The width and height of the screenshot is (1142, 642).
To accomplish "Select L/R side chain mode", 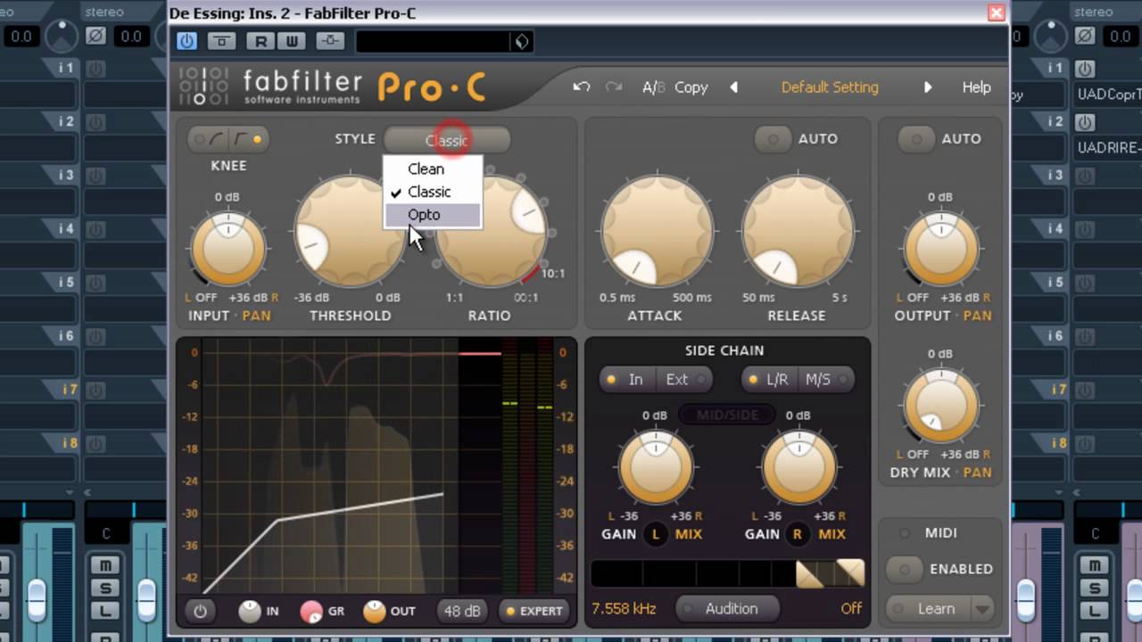I will [x=770, y=380].
